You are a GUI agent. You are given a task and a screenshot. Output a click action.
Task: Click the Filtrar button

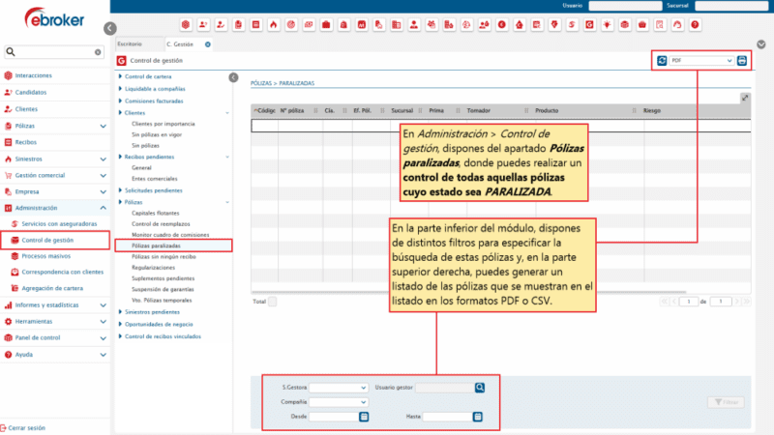(727, 401)
